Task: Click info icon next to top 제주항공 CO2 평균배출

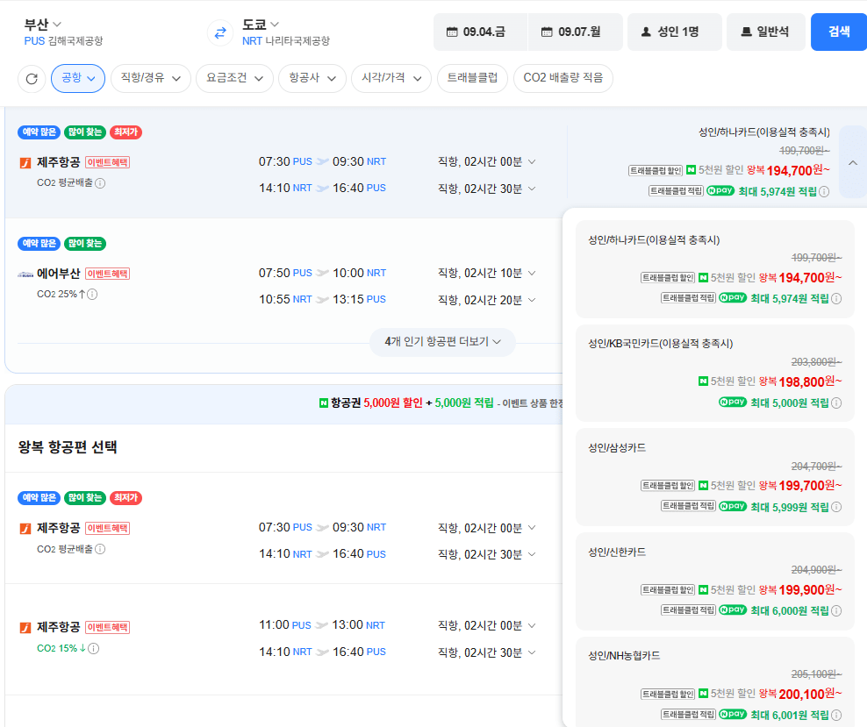Action: point(100,183)
